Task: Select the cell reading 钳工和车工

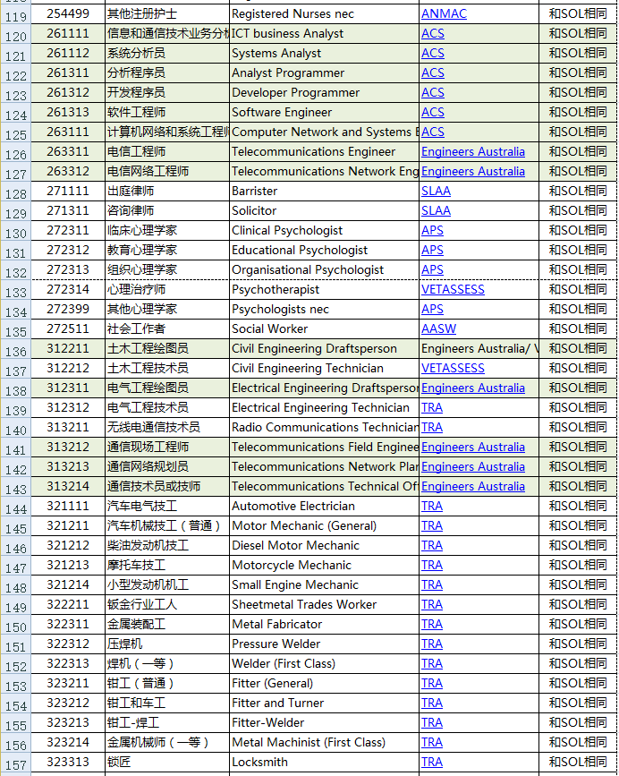Action: (167, 703)
